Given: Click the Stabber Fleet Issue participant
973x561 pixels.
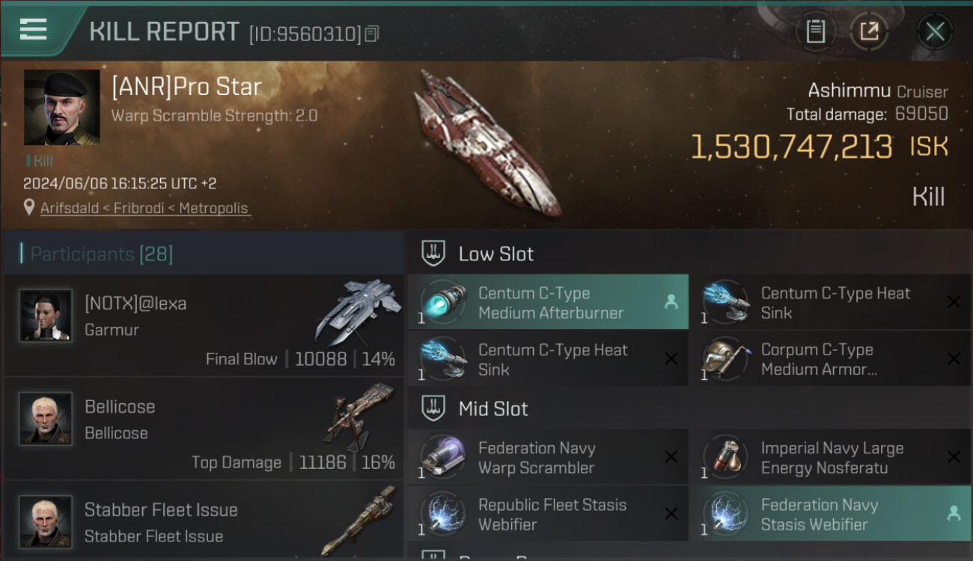Looking at the screenshot, I should [x=204, y=522].
